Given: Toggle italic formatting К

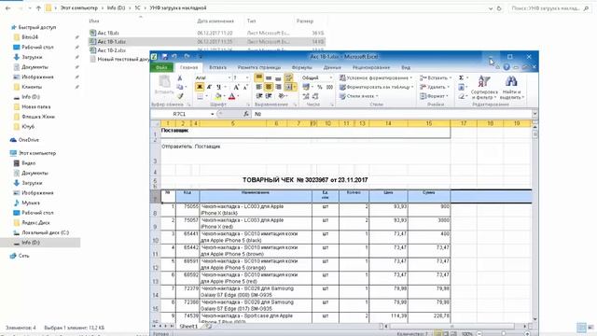Looking at the screenshot, I should (209, 87).
